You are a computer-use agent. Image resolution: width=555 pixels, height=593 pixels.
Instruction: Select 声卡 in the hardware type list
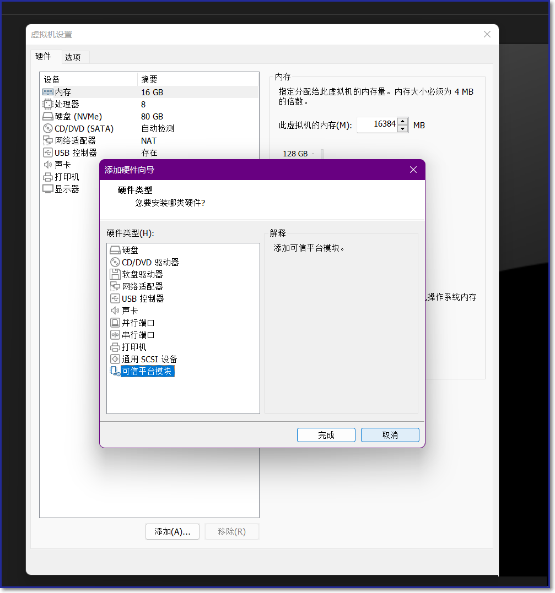132,310
